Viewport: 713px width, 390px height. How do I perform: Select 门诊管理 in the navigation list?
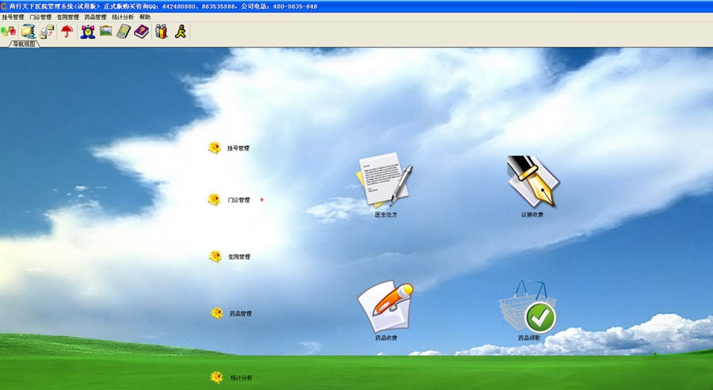238,201
